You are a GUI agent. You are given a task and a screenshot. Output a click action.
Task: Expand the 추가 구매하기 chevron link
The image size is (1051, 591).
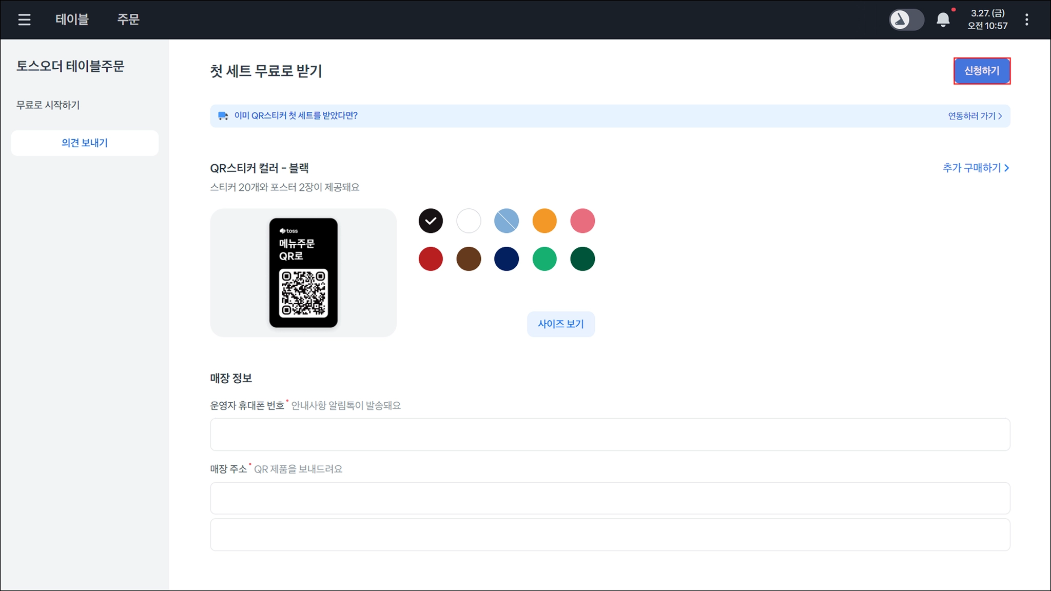(976, 168)
